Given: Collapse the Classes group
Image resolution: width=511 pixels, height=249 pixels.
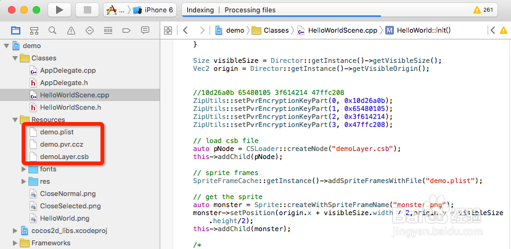Looking at the screenshot, I should 15,58.
